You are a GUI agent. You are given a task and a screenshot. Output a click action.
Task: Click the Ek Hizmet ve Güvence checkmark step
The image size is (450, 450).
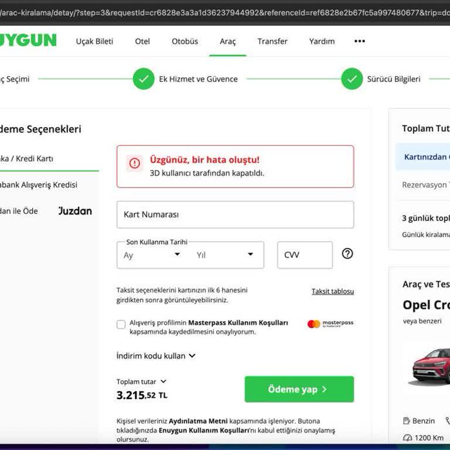pos(144,79)
